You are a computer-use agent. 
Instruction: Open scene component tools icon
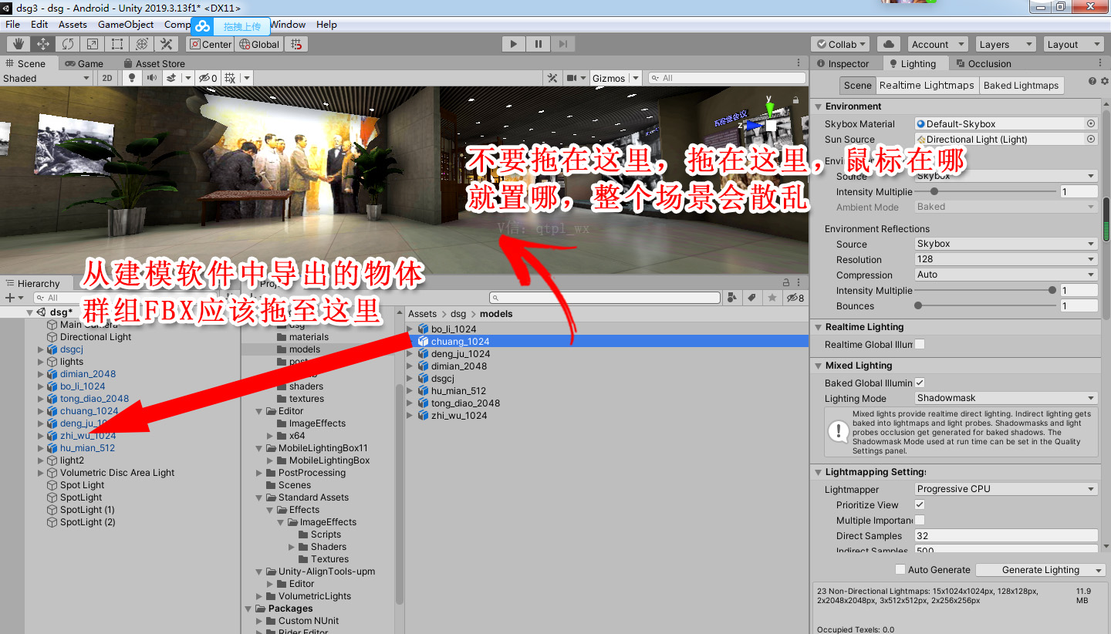pyautogui.click(x=552, y=78)
